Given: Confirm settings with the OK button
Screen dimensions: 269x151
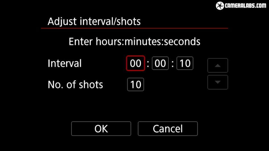Looking at the screenshot, I should 101,129.
